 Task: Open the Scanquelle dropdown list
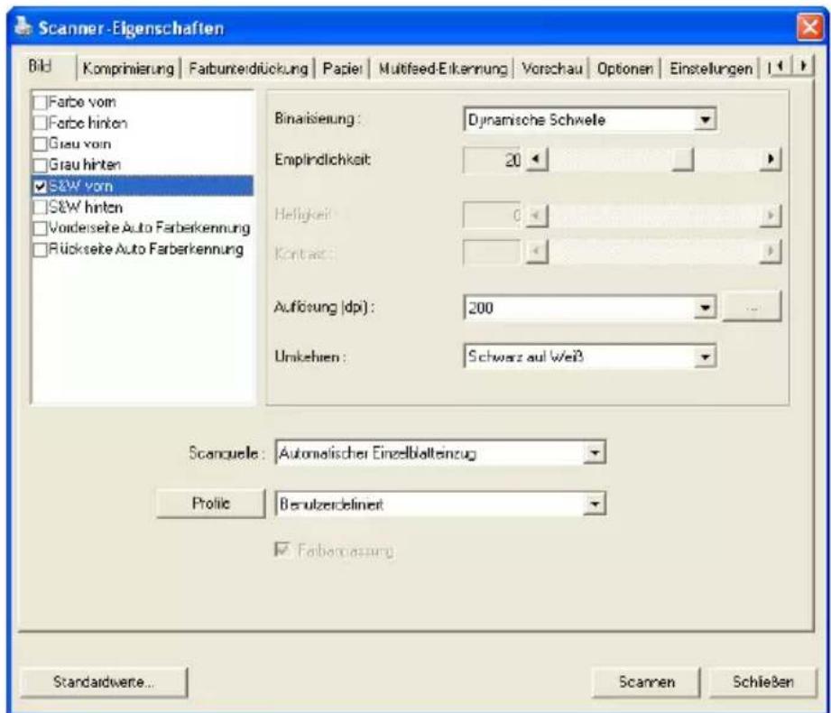(x=594, y=453)
